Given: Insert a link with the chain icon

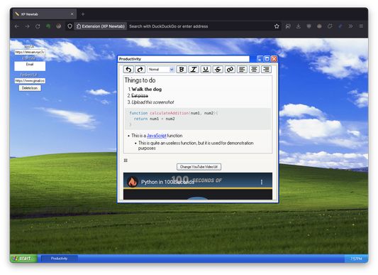Looking at the screenshot, I should click(x=230, y=70).
